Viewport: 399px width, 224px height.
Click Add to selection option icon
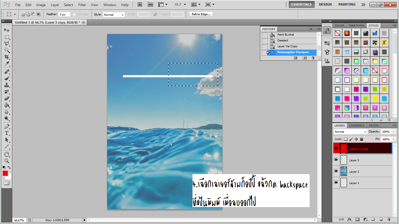28,14
